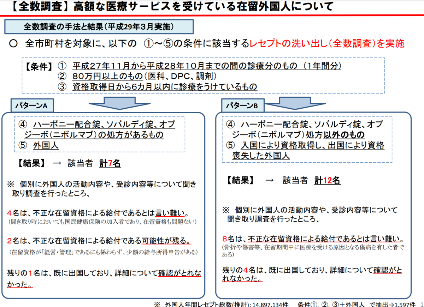Click Pattern B's bold 以外のもの text
This screenshot has height=307, width=424.
[x=344, y=135]
